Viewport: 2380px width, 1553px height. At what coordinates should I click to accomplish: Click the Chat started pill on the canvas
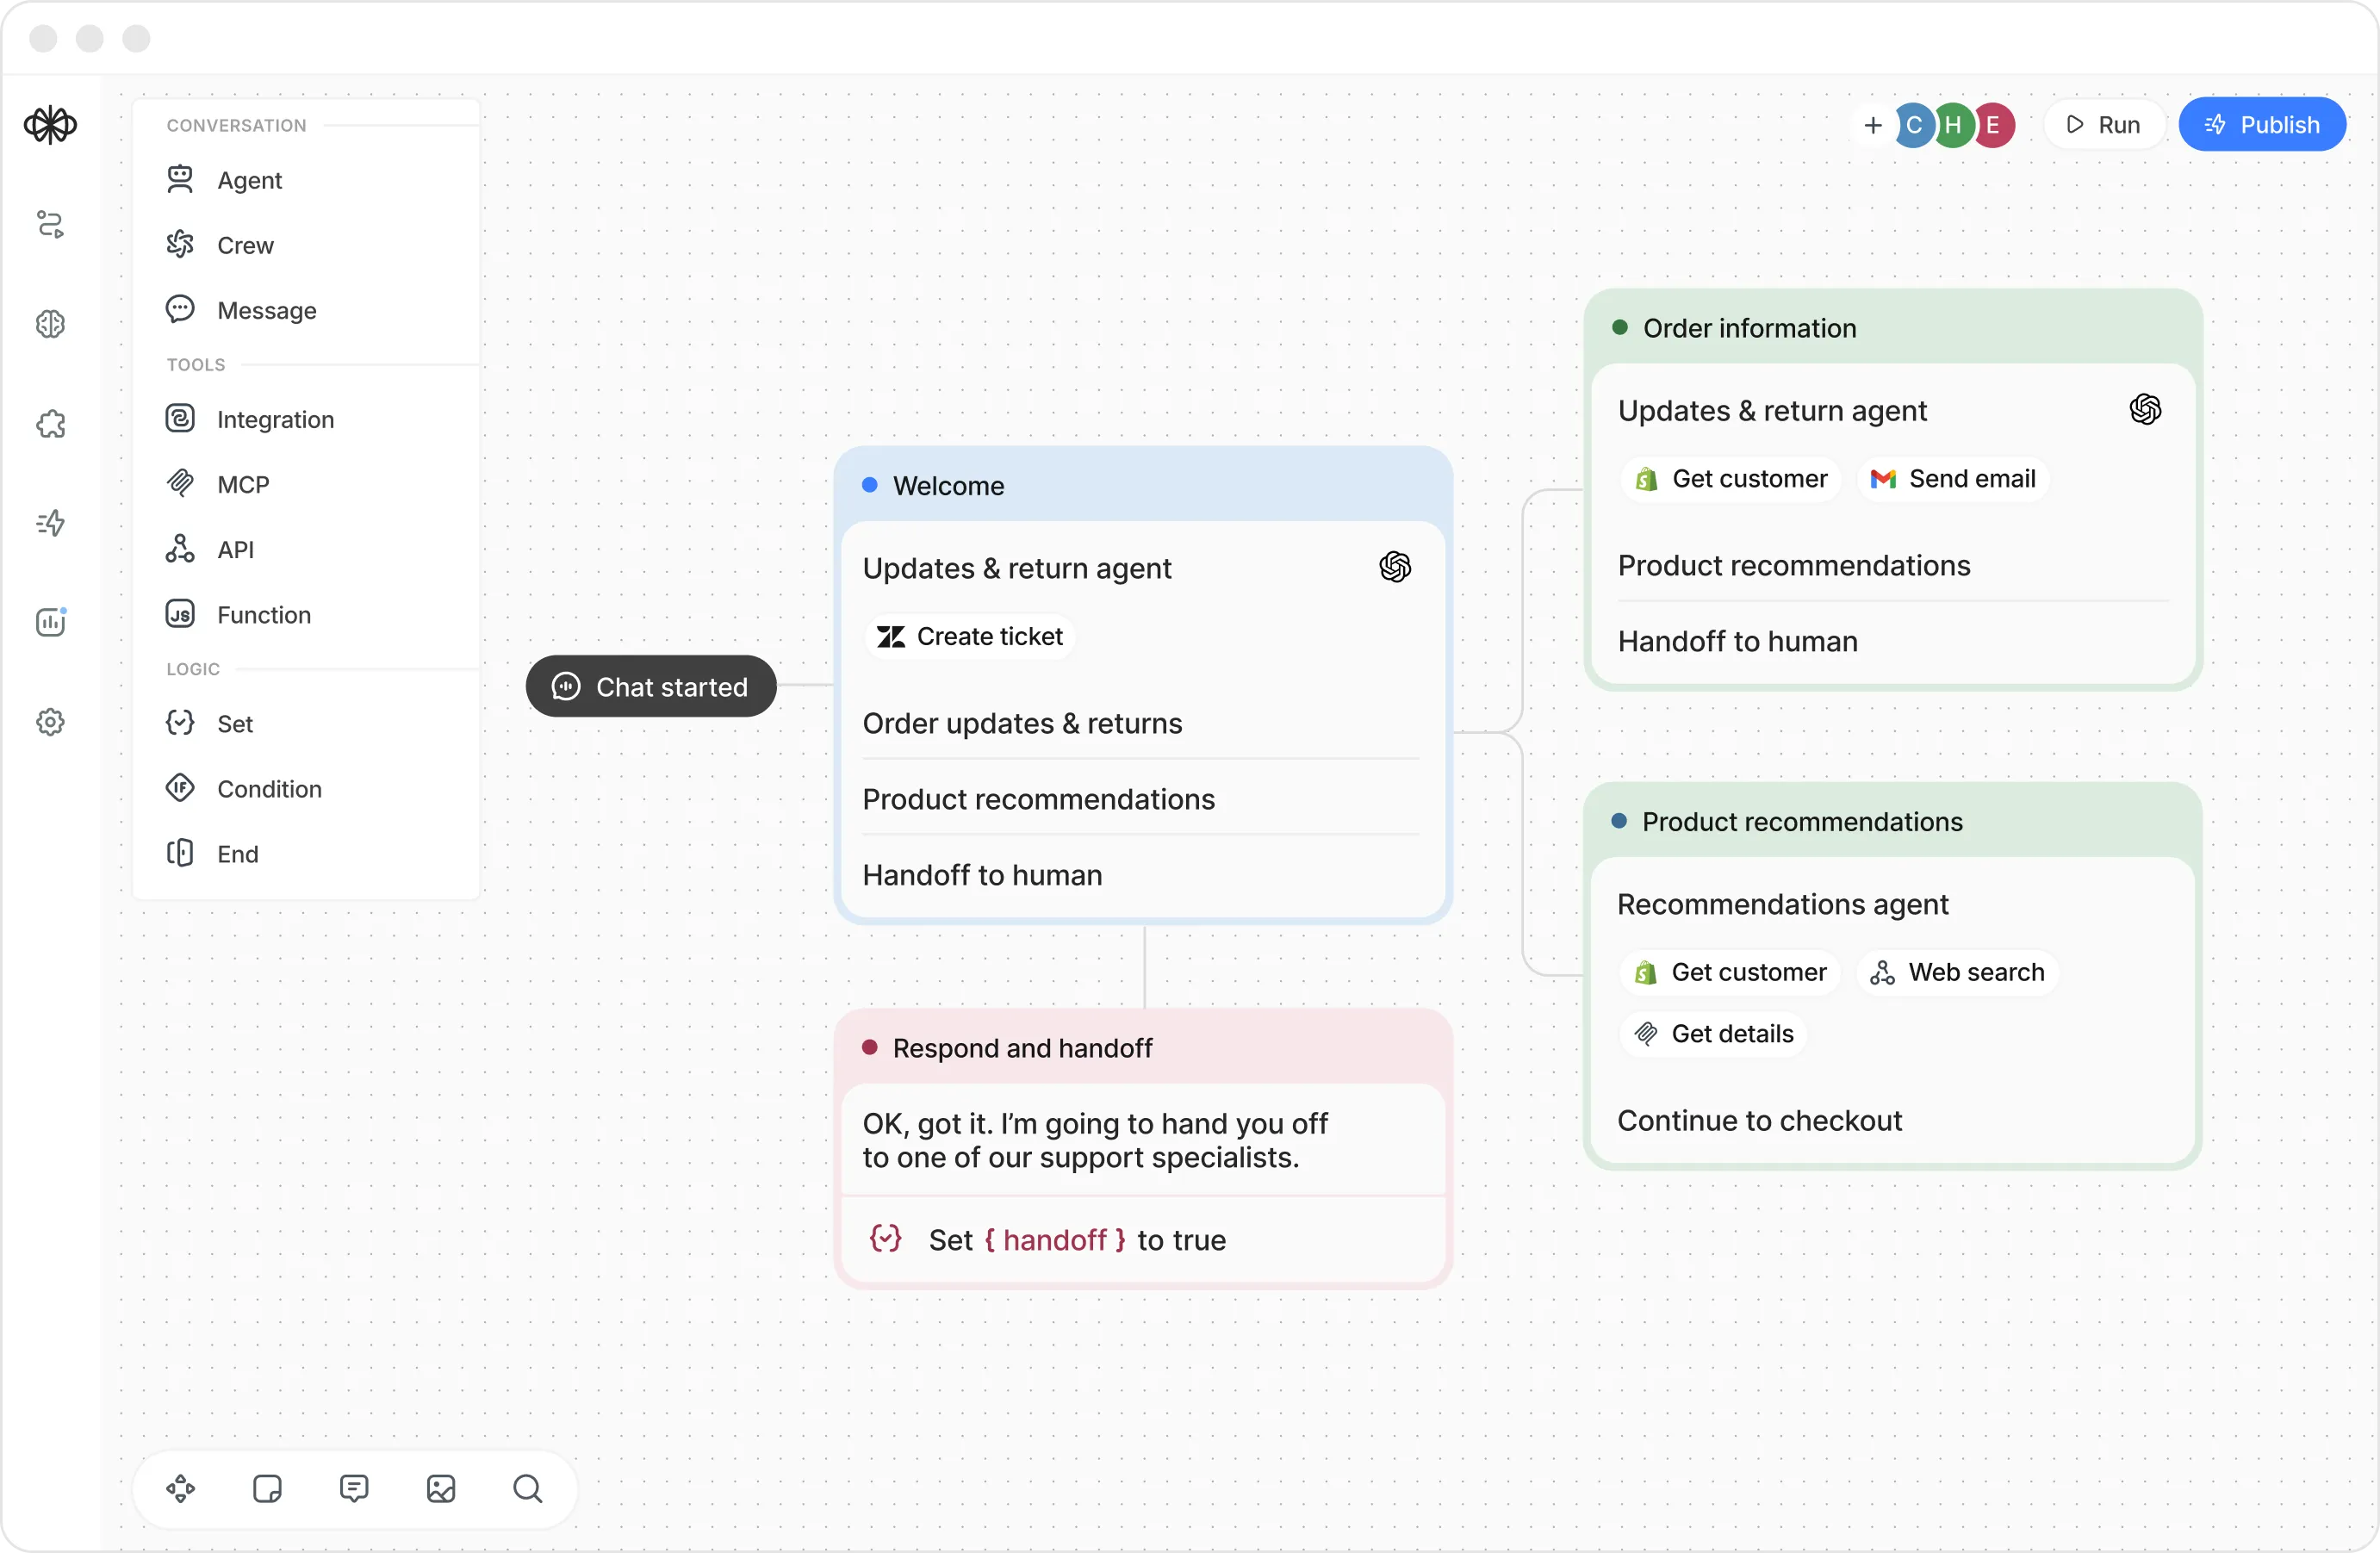[650, 686]
